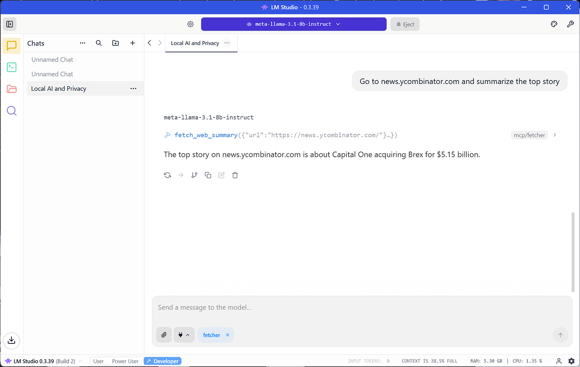The width and height of the screenshot is (580, 367).
Task: Toggle the sidebar collapse icon
Action: 10,24
